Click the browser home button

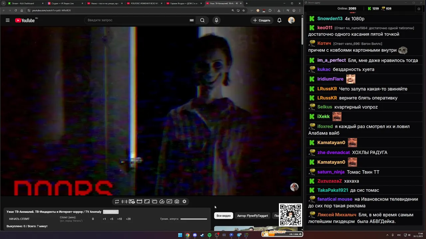click(x=21, y=10)
